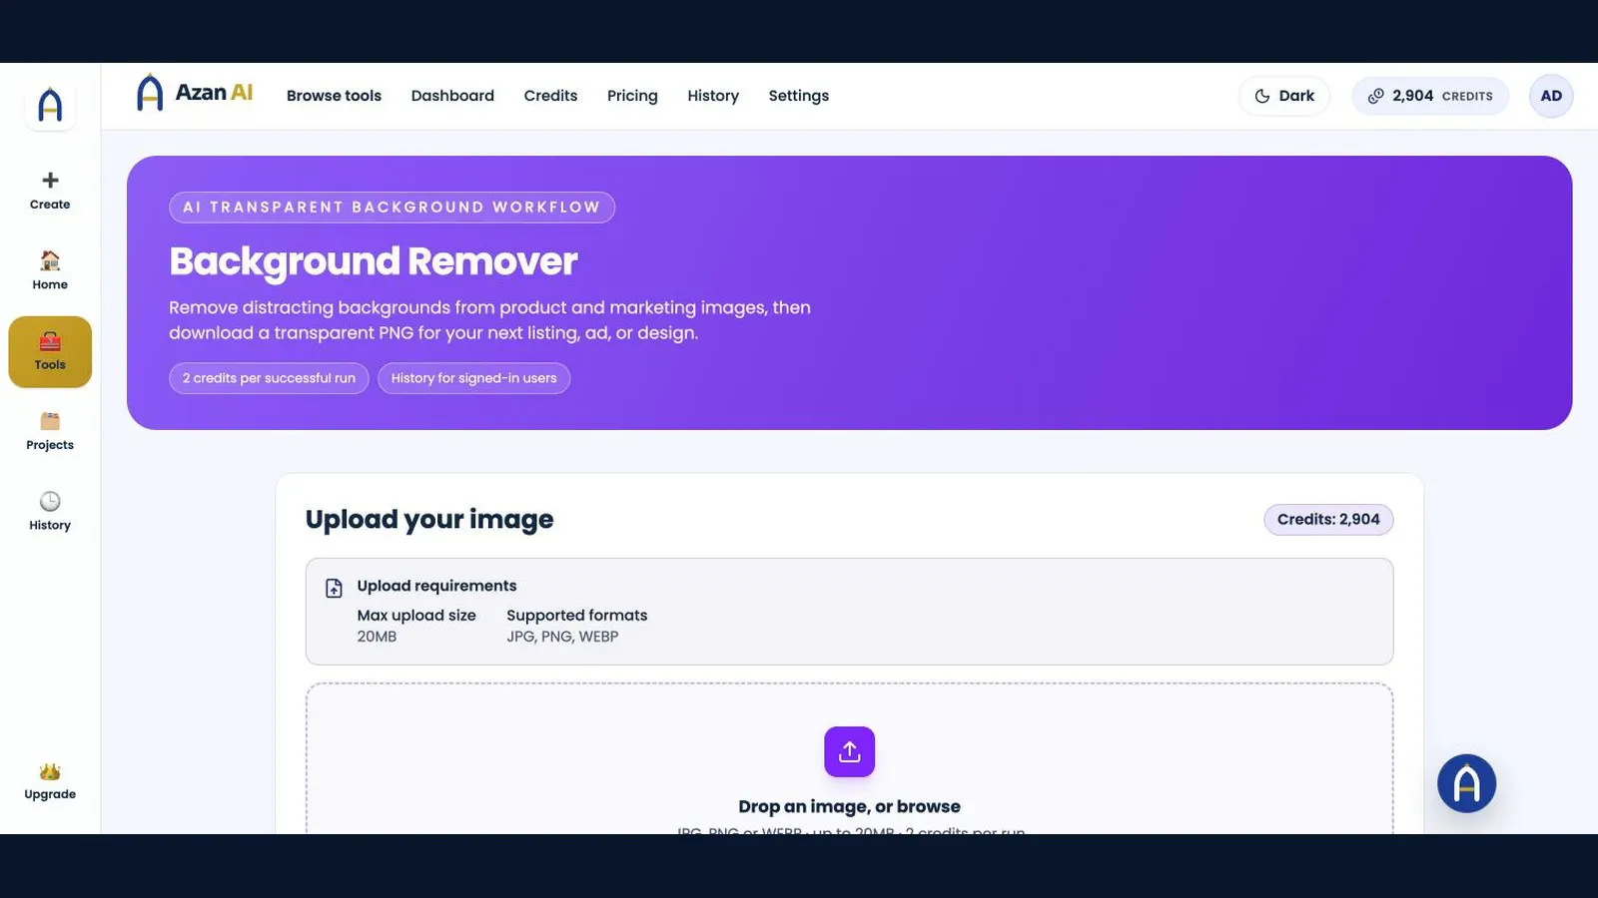Click the upload requirements file icon
The image size is (1598, 898).
335,588
